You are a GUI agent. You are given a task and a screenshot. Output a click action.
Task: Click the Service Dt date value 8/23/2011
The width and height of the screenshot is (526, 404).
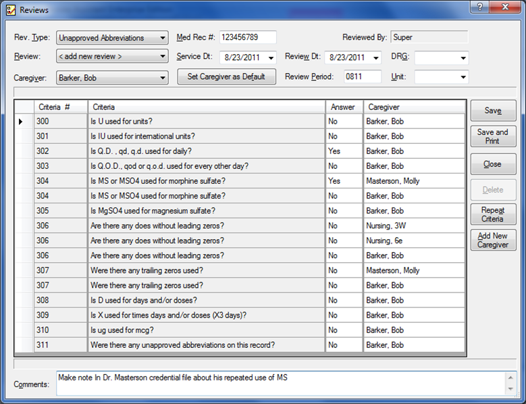tap(242, 57)
